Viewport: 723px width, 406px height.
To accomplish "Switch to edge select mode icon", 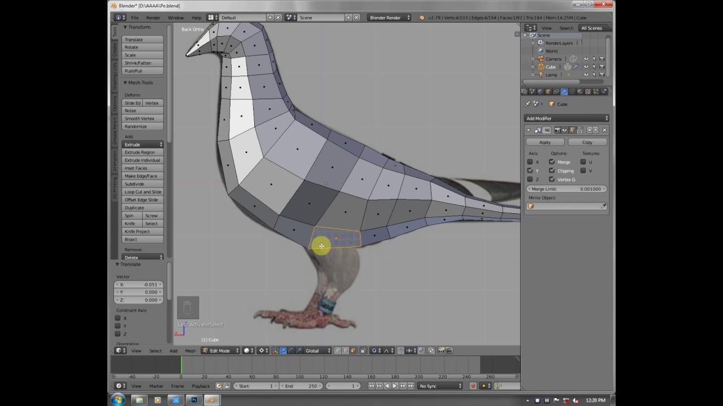I will (x=345, y=351).
